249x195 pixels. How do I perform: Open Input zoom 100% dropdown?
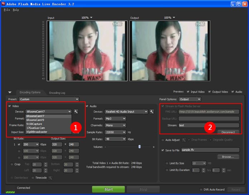[x=87, y=17]
